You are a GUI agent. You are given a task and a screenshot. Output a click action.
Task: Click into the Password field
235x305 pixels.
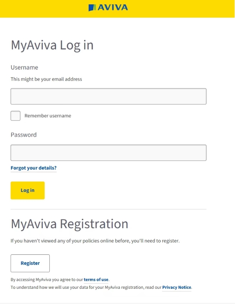coord(108,153)
